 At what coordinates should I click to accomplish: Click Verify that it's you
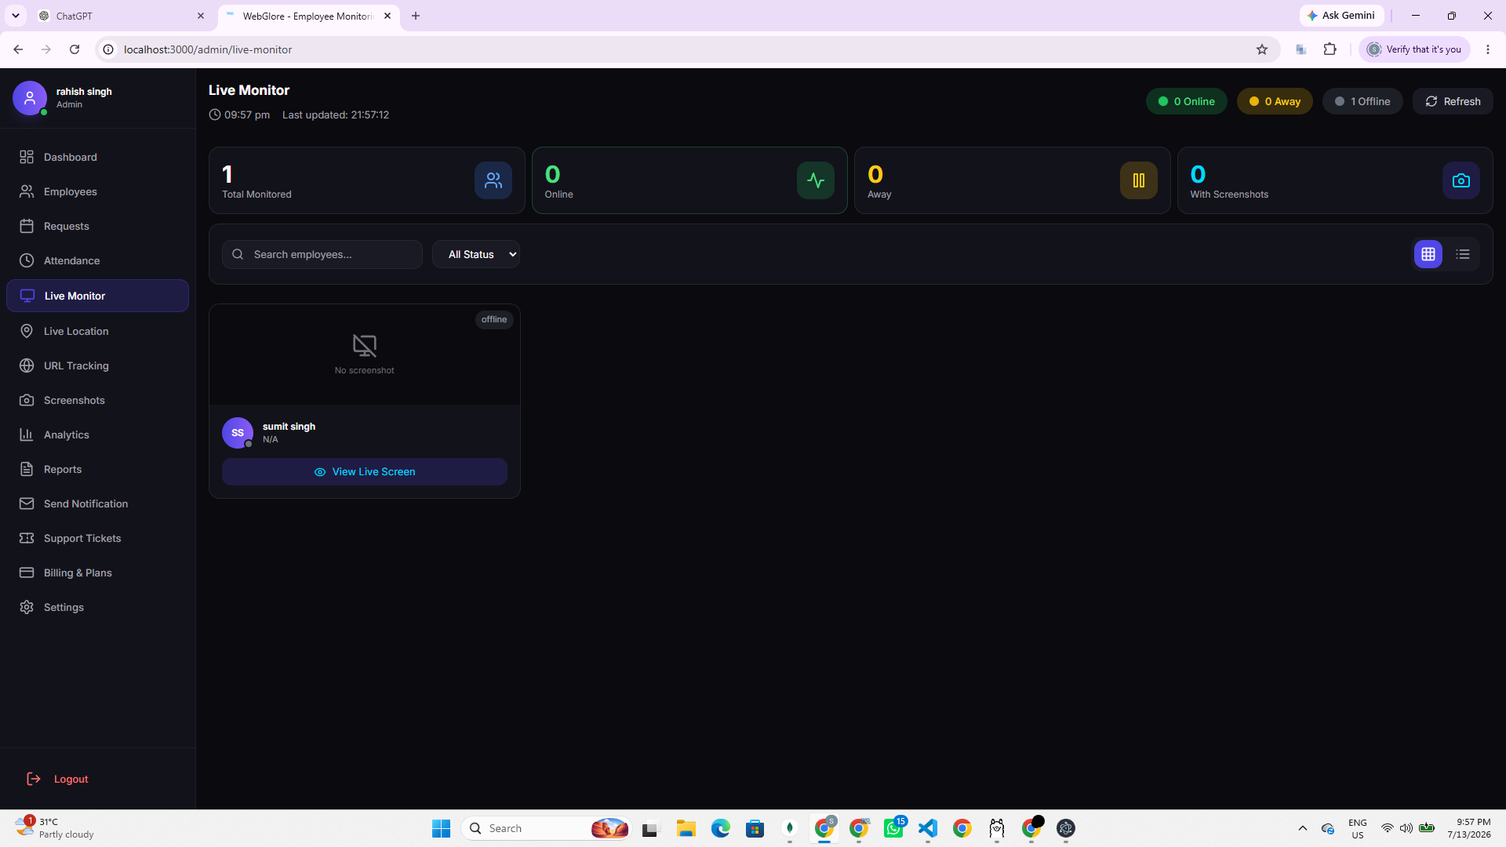click(x=1415, y=49)
